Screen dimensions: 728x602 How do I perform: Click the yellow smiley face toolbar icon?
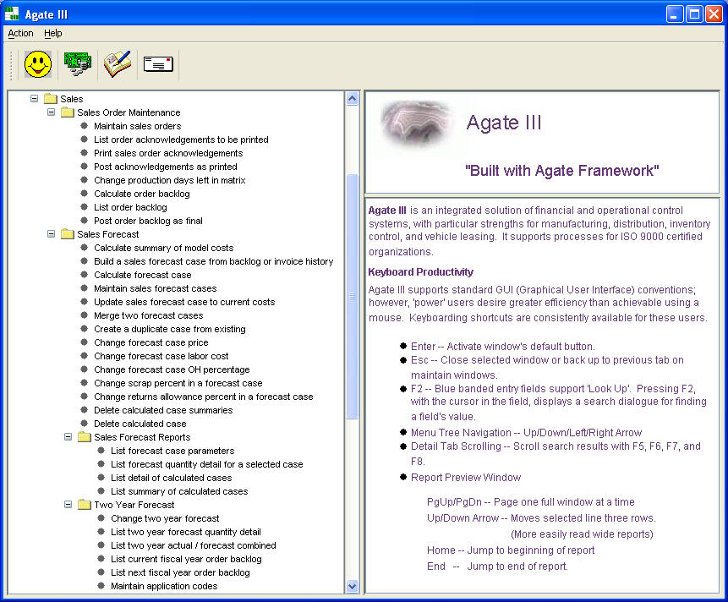click(38, 64)
